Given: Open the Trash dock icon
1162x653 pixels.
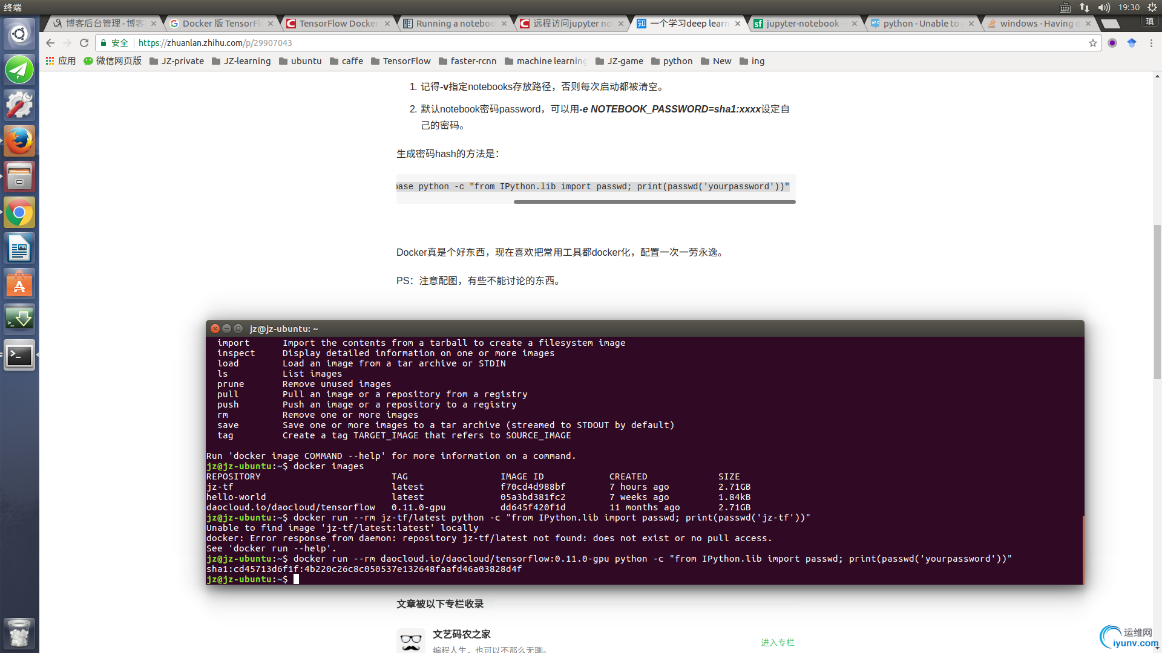Looking at the screenshot, I should coord(19,633).
